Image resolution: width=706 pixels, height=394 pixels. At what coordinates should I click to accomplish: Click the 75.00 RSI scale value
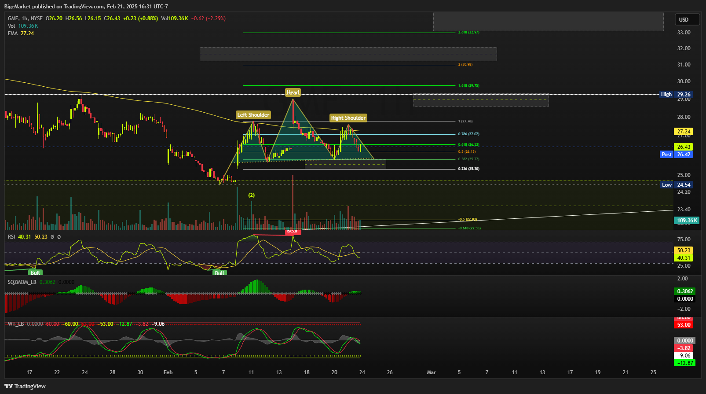pos(684,239)
